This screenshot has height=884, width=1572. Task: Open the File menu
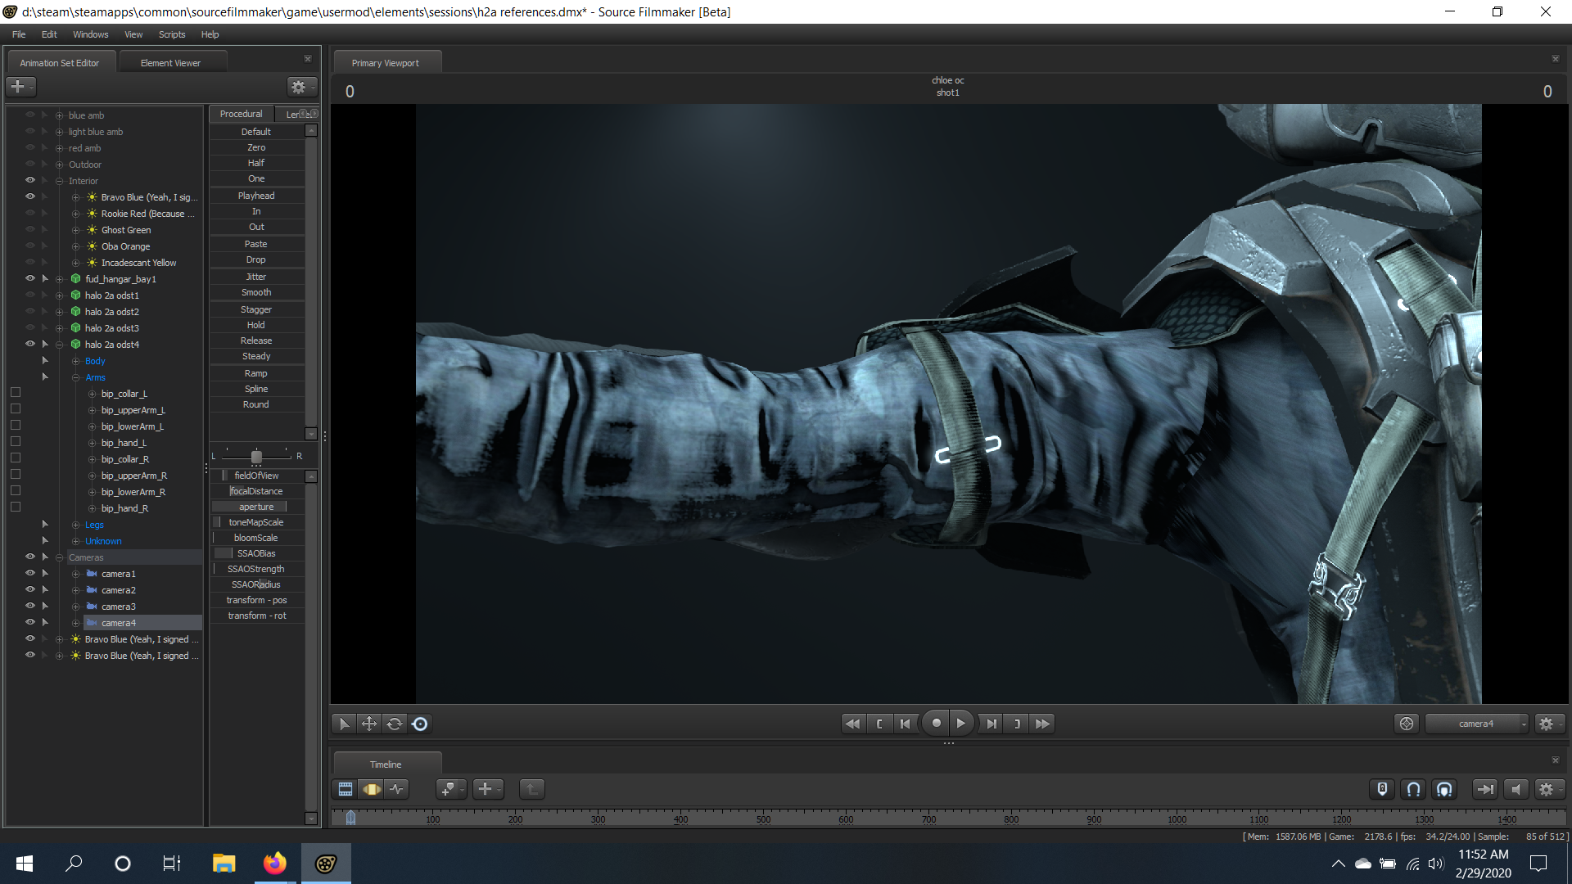19,34
